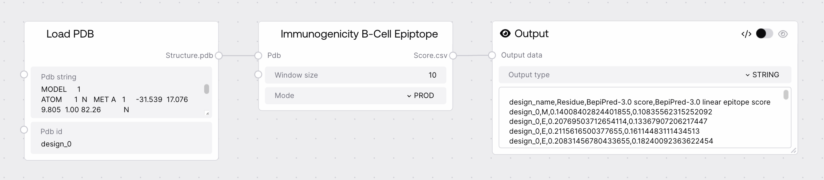Click the Pdb input port
Image resolution: width=824 pixels, height=180 pixels.
pos(258,56)
